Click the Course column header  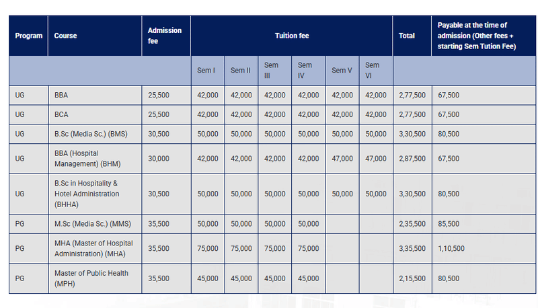pos(65,36)
